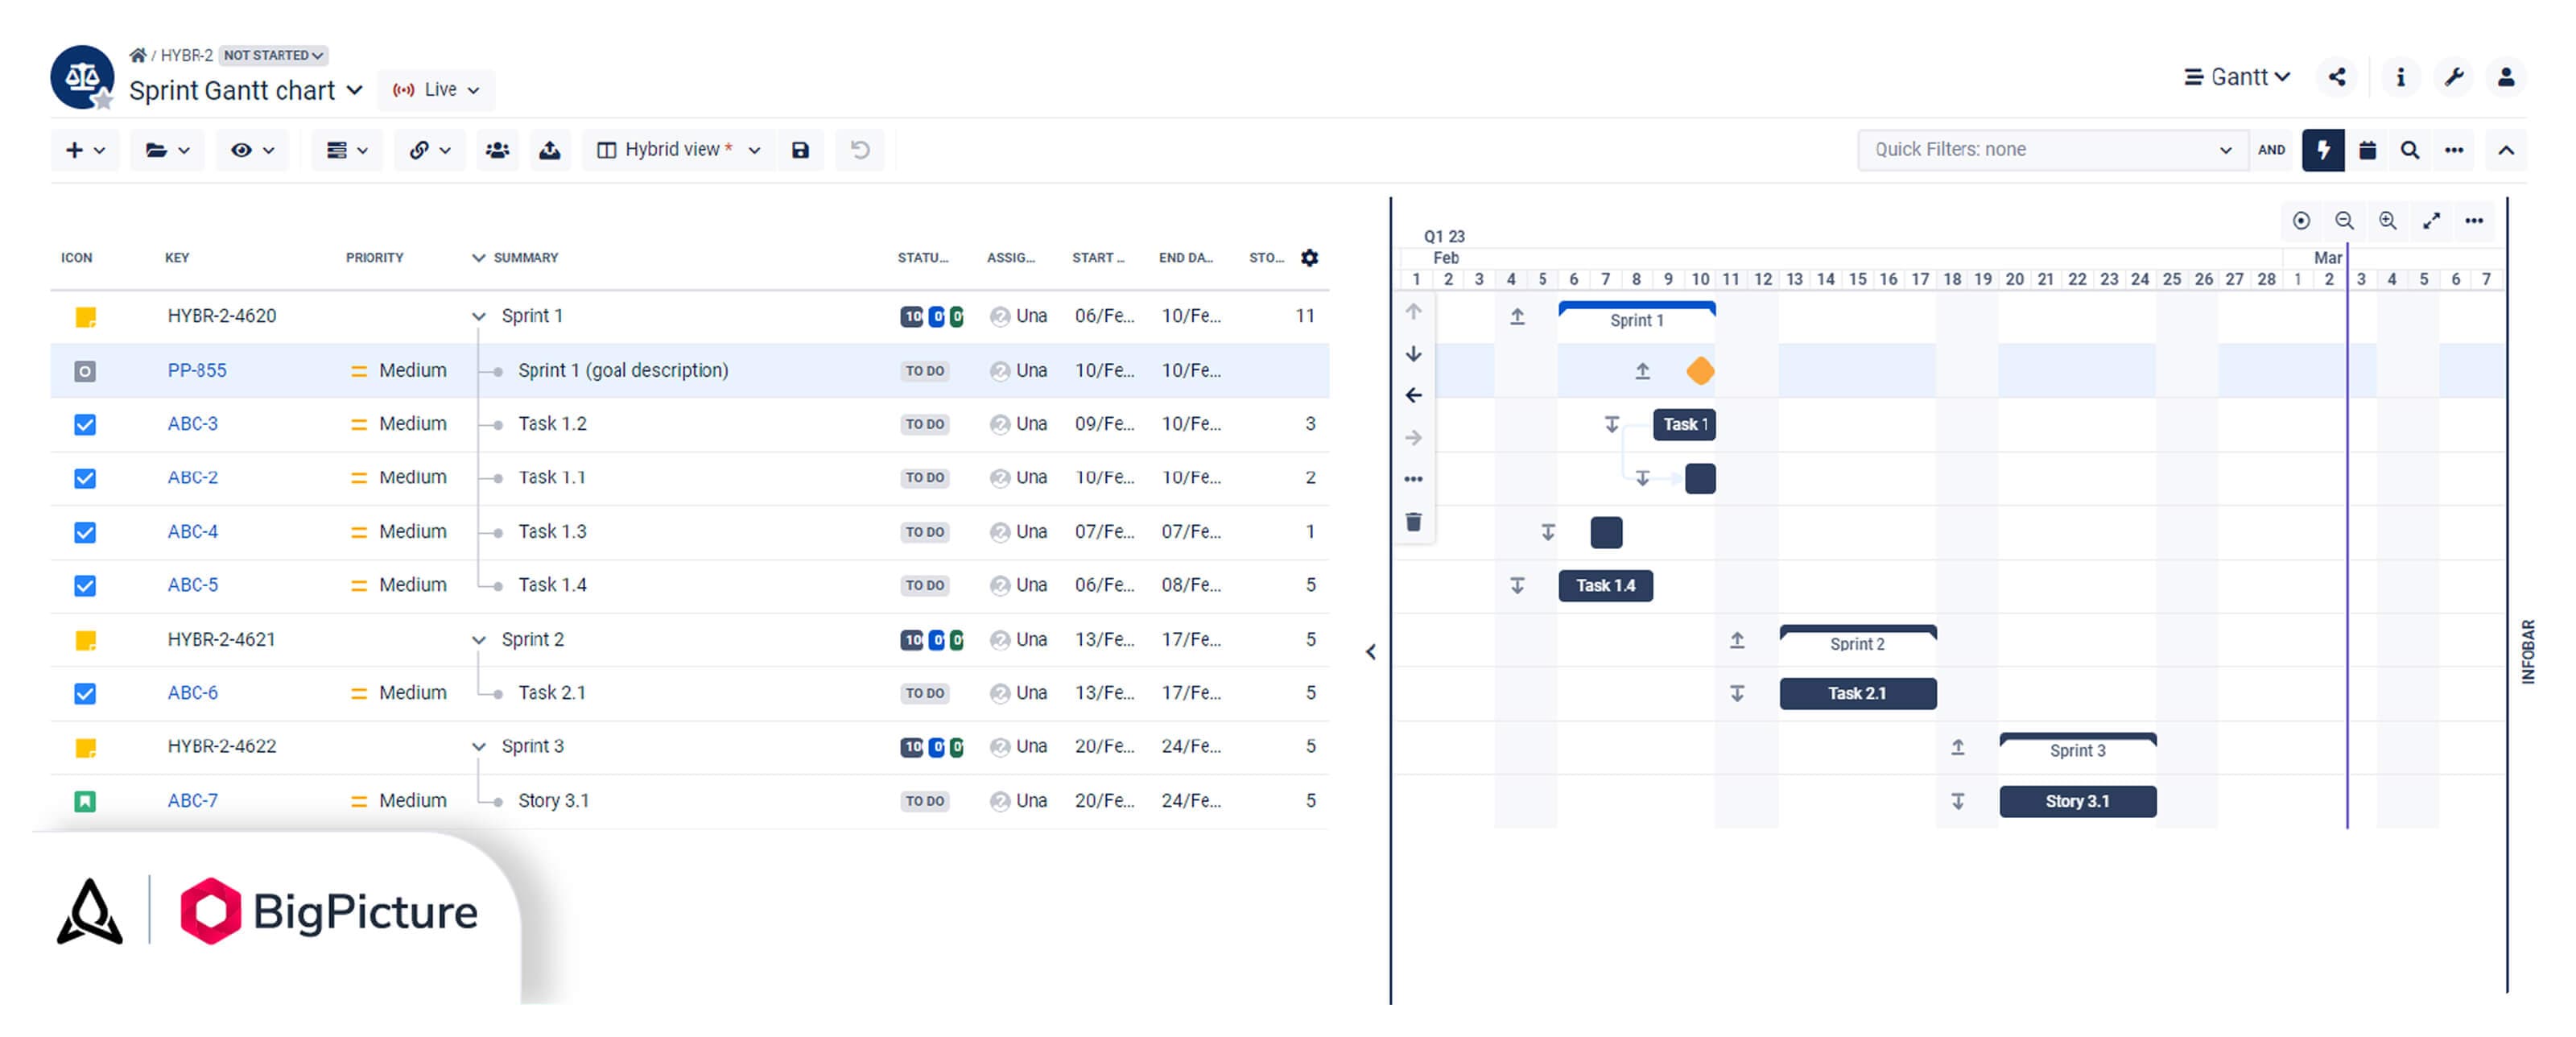Open issue link ABC-2
The height and width of the screenshot is (1037, 2576).
pyautogui.click(x=193, y=478)
